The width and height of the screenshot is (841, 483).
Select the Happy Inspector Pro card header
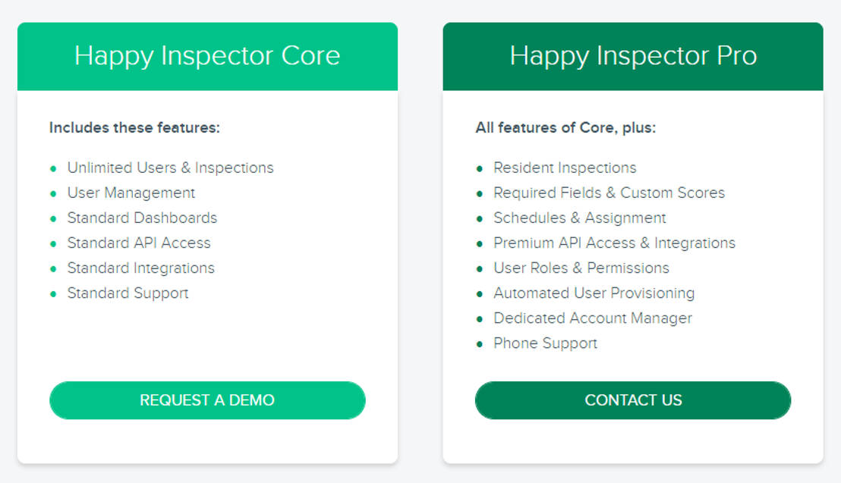click(x=633, y=56)
